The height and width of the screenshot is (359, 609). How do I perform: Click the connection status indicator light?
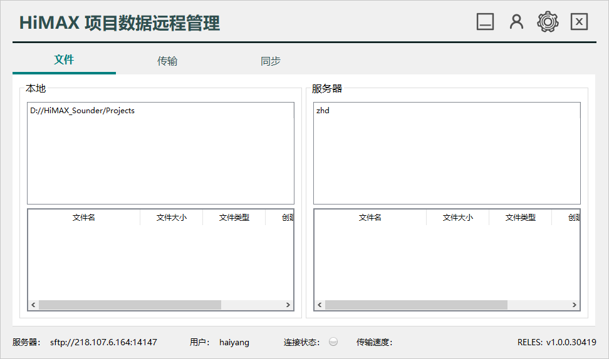coord(333,341)
